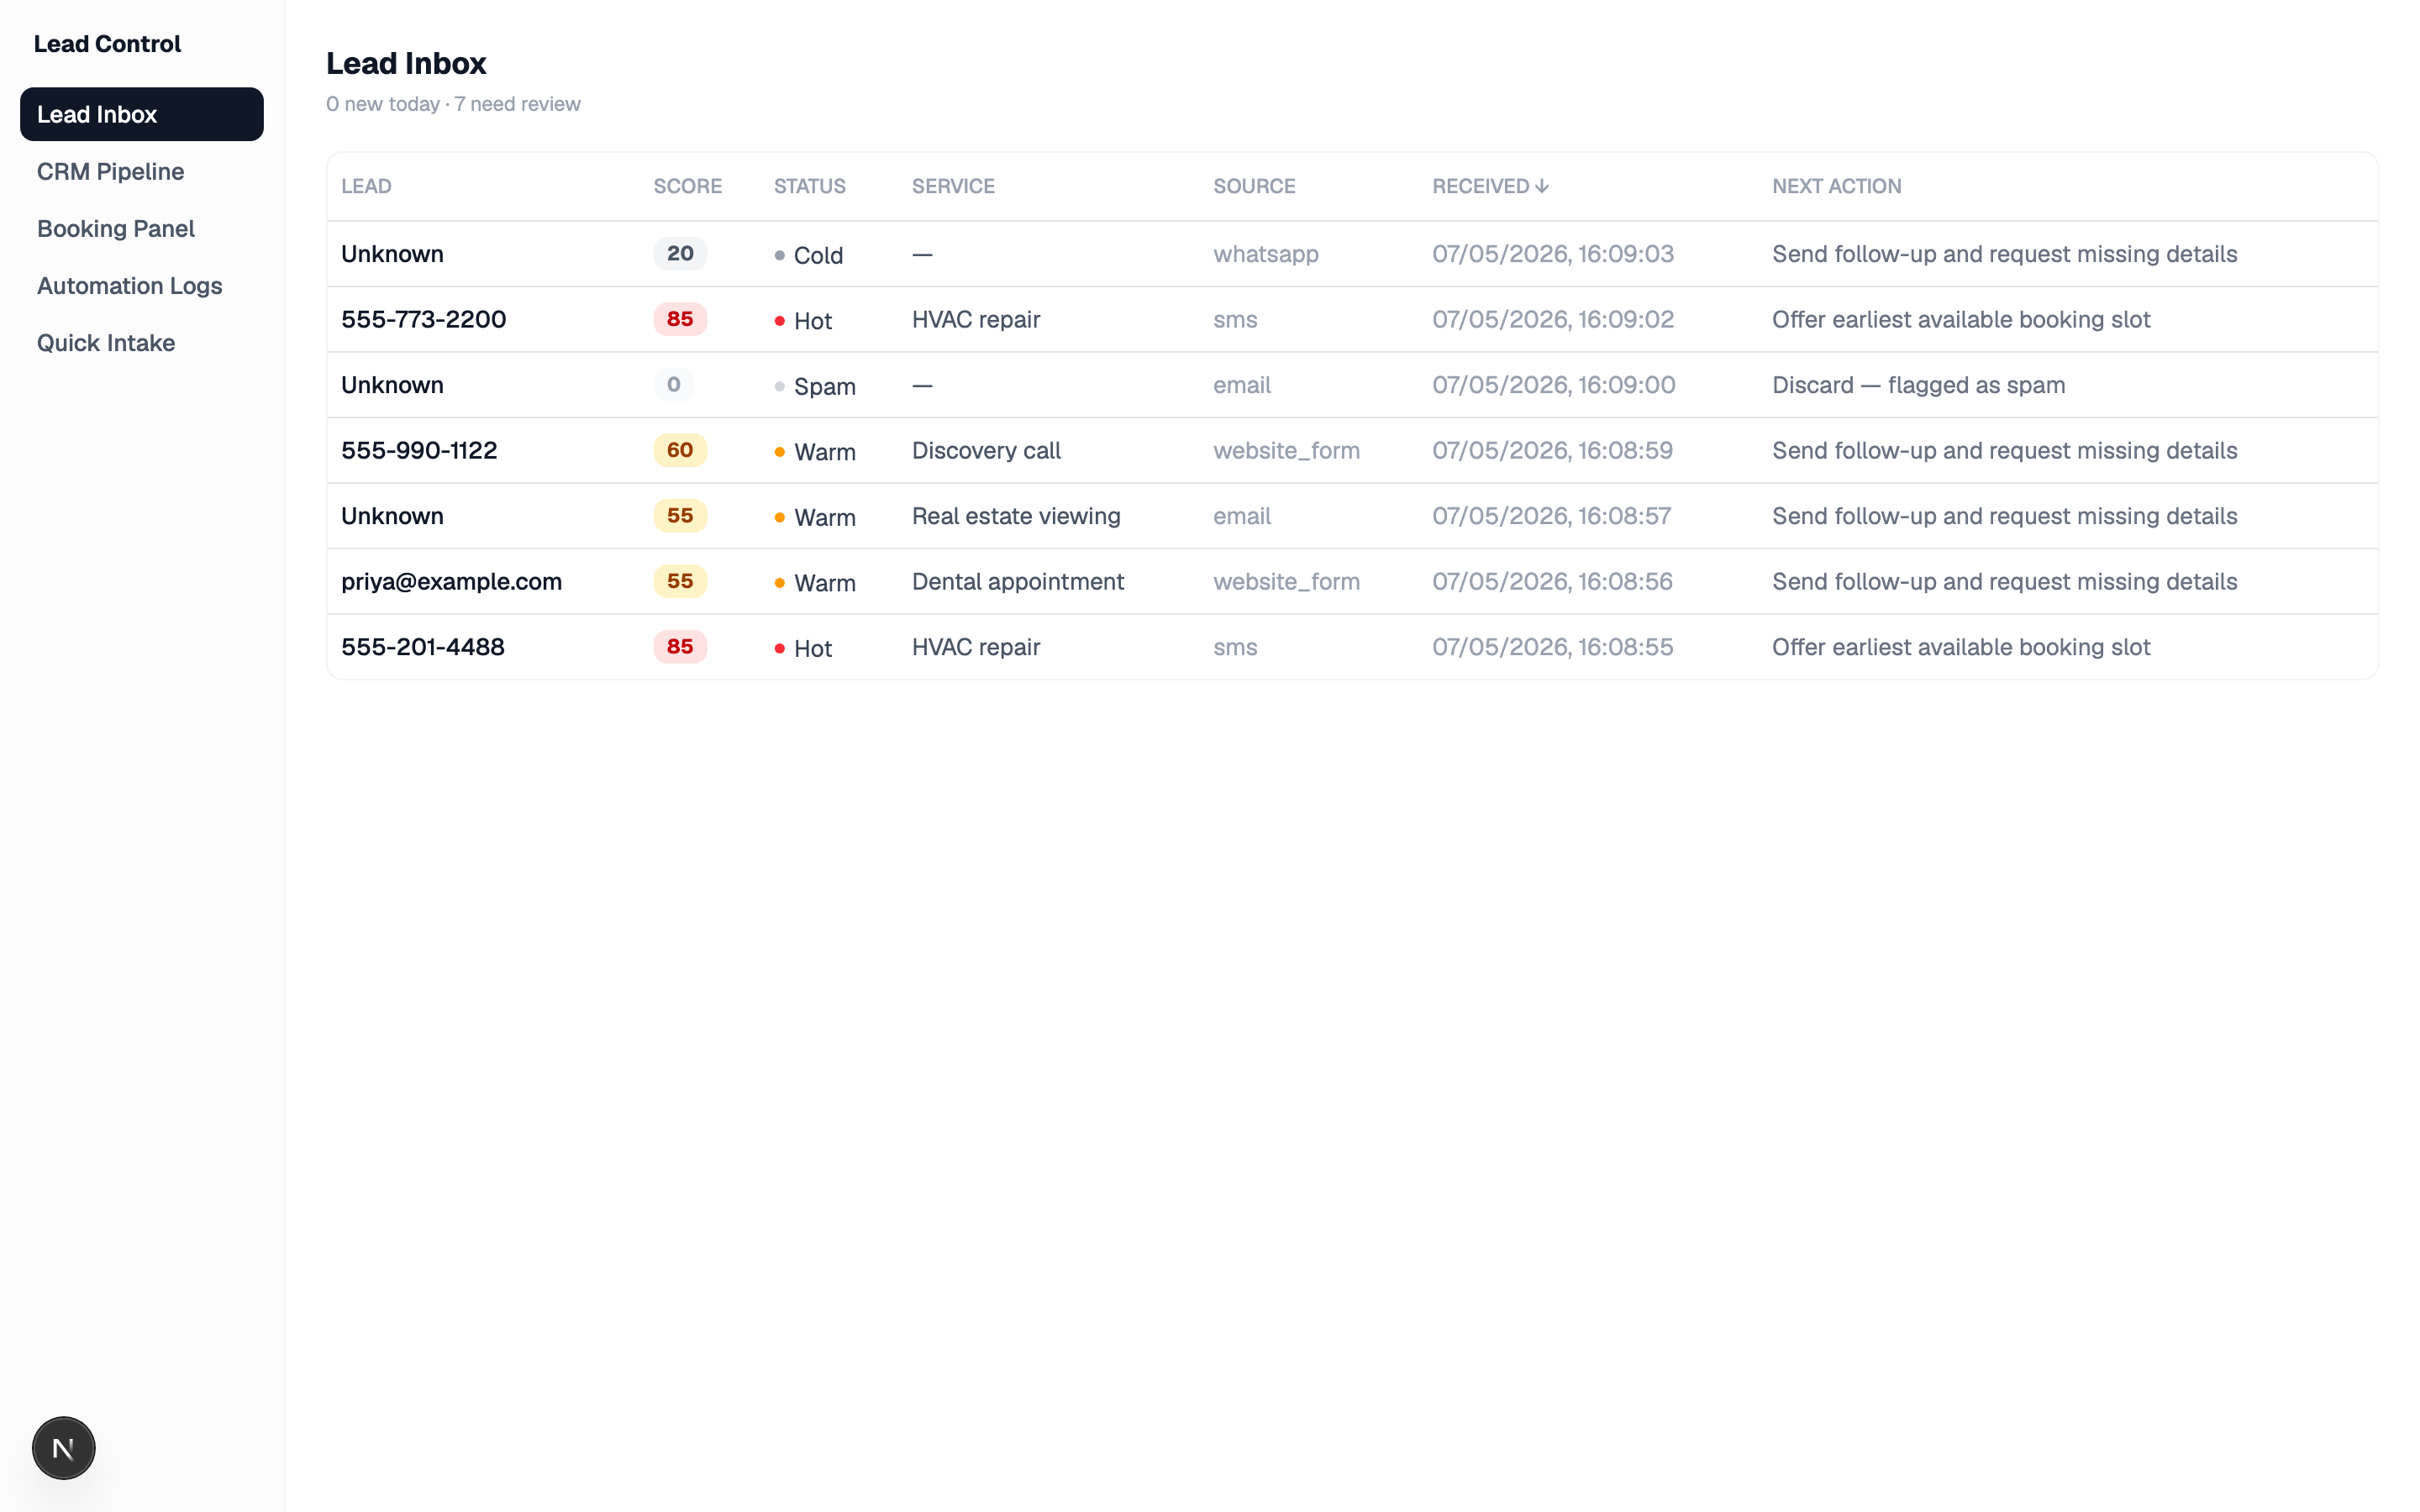The width and height of the screenshot is (2420, 1512).
Task: Click sms source for 555-201-4488
Action: (x=1235, y=647)
